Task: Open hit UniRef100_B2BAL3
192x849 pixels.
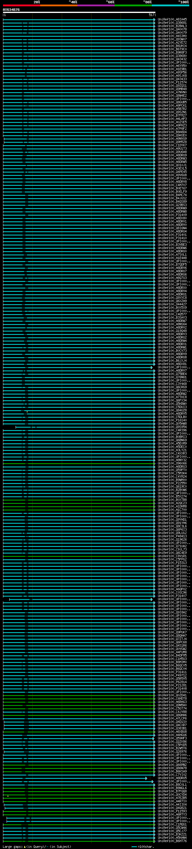Action: [x=172, y=26]
